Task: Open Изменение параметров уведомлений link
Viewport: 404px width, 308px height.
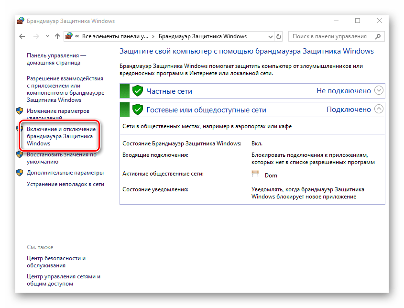Action: pos(57,114)
